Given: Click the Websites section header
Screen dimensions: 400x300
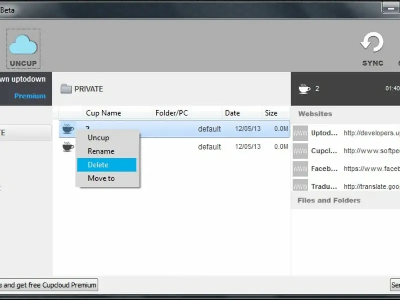Looking at the screenshot, I should pos(315,114).
